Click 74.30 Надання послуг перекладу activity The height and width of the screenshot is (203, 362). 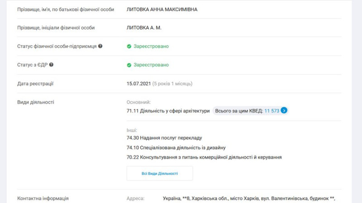click(x=164, y=138)
